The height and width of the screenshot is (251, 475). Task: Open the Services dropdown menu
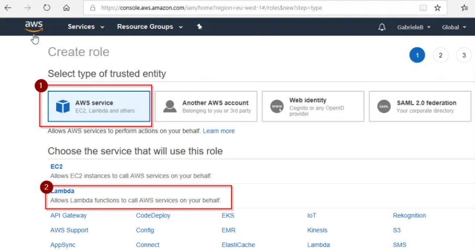coord(86,27)
